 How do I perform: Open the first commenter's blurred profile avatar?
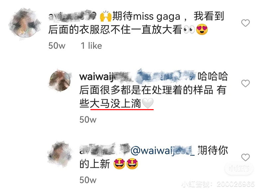pos(25,23)
